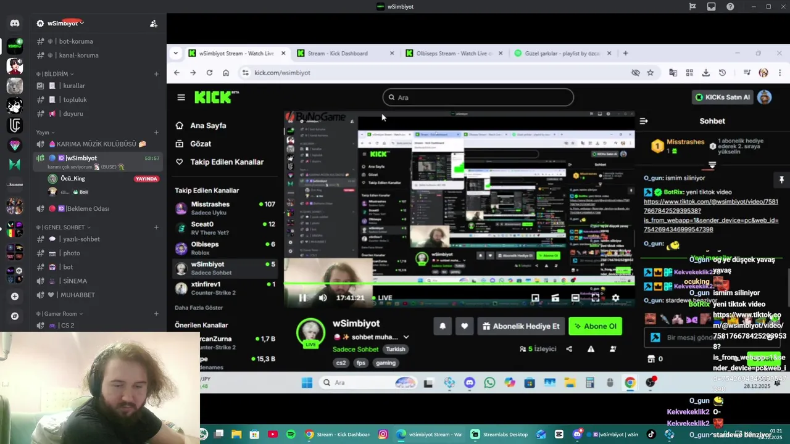Pause the live stream

click(x=302, y=298)
